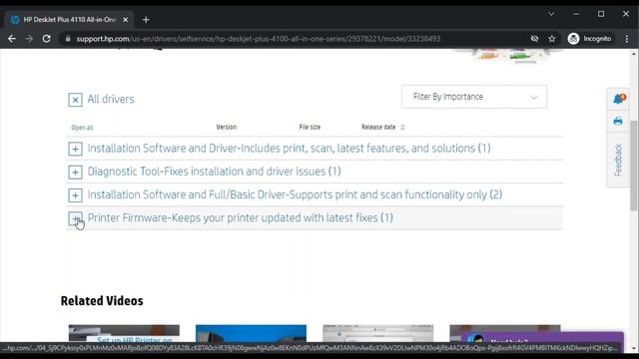Click the tracking protection eye icon
The image size is (639, 359).
pyautogui.click(x=534, y=39)
